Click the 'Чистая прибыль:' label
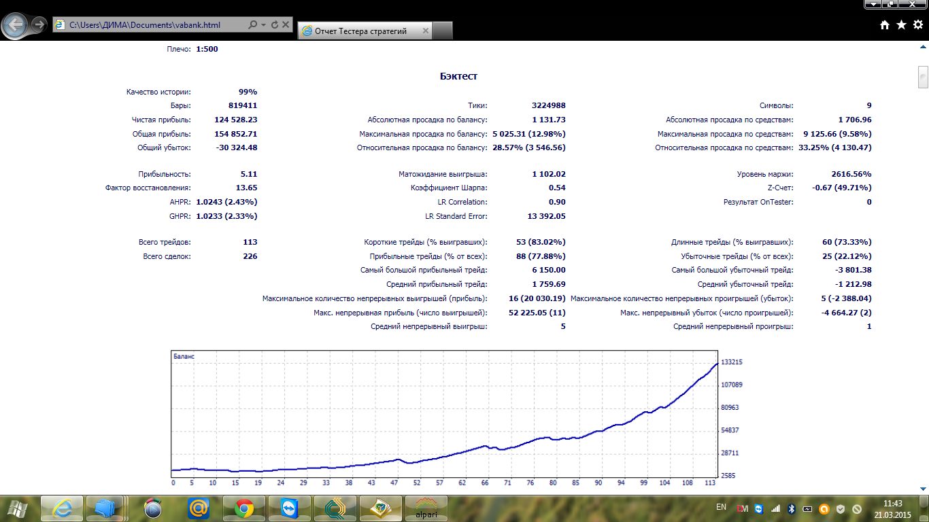 (x=161, y=120)
